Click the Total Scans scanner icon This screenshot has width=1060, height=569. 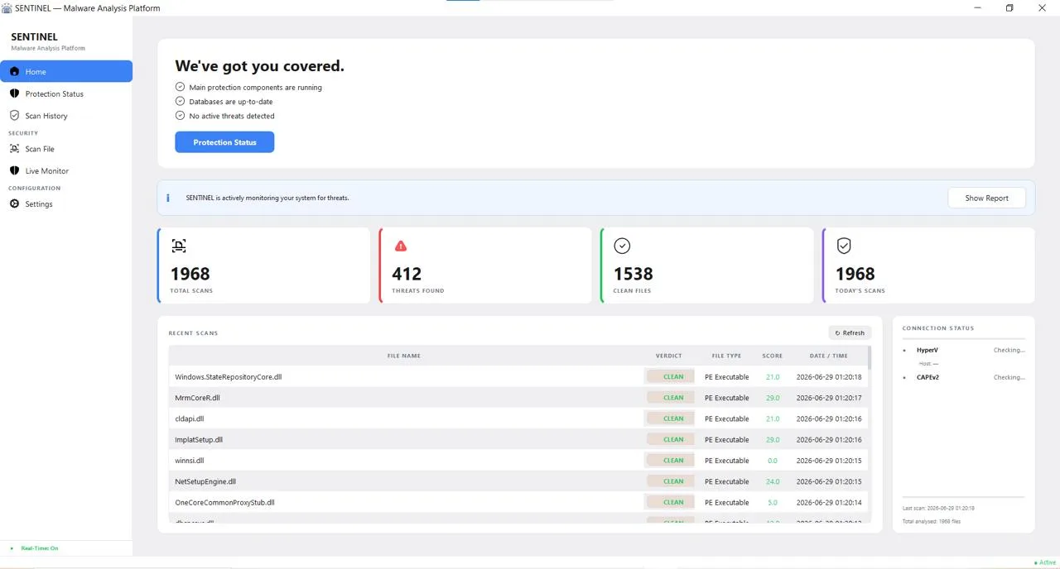(179, 246)
